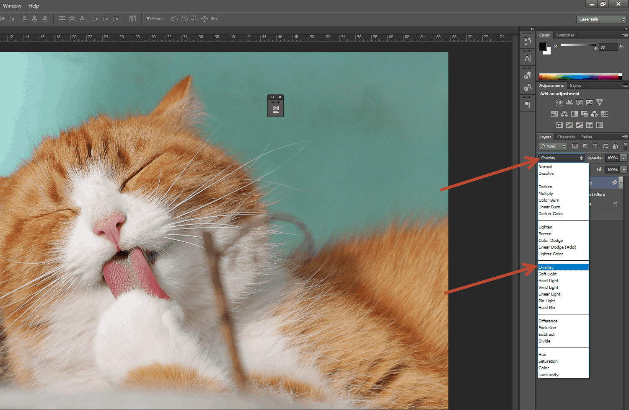Screen dimensions: 629x410
Task: Adjust the K color slider handle
Action: (x=595, y=48)
